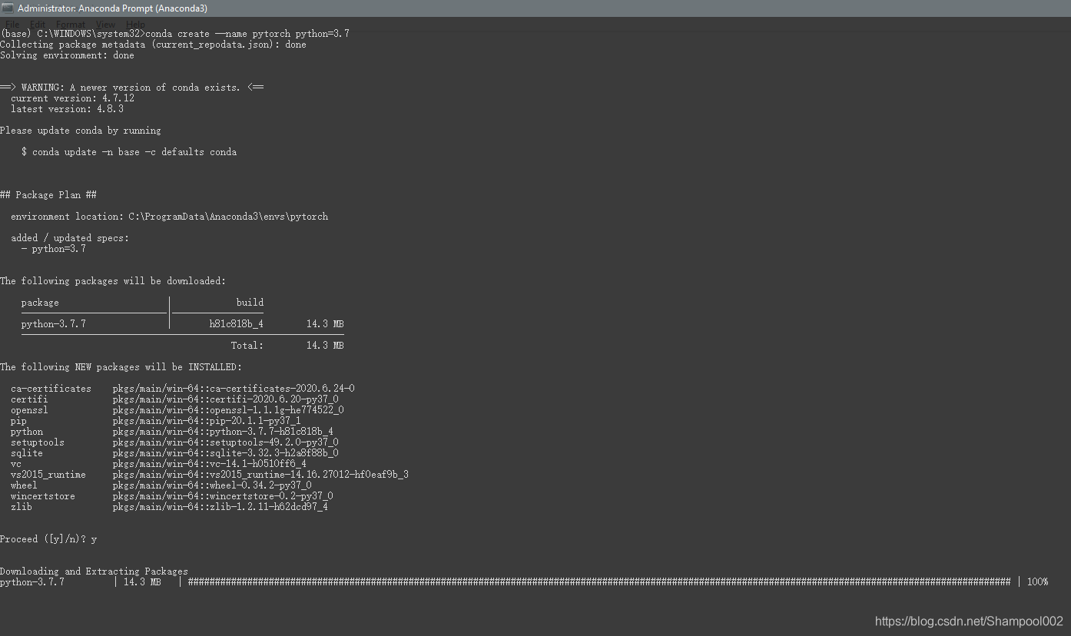Viewport: 1071px width, 636px height.
Task: Click 'python-3.7.7-h81c818b_4' in the install list
Action: (271, 432)
